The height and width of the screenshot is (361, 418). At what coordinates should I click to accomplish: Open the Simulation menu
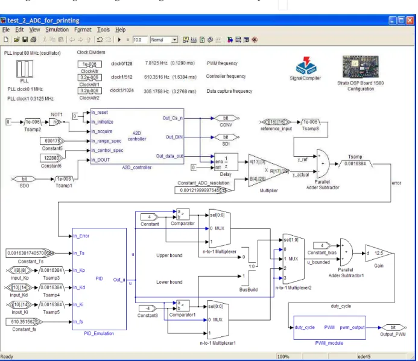tap(57, 30)
